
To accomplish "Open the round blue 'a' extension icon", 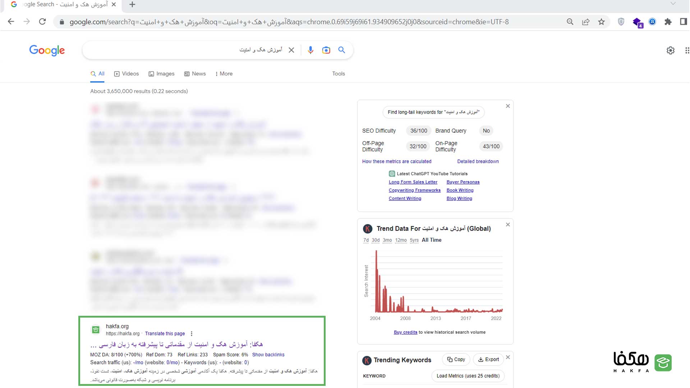I will pos(652,22).
